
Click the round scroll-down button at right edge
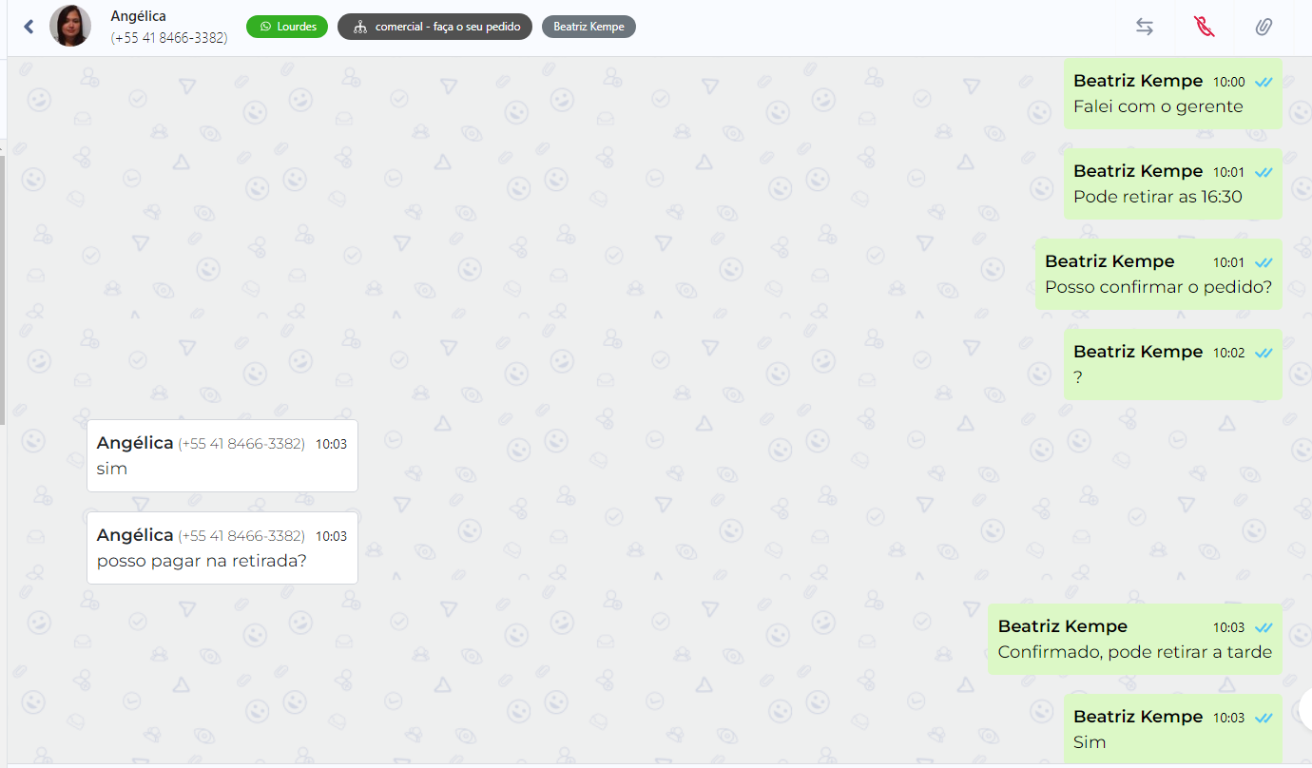[1304, 708]
